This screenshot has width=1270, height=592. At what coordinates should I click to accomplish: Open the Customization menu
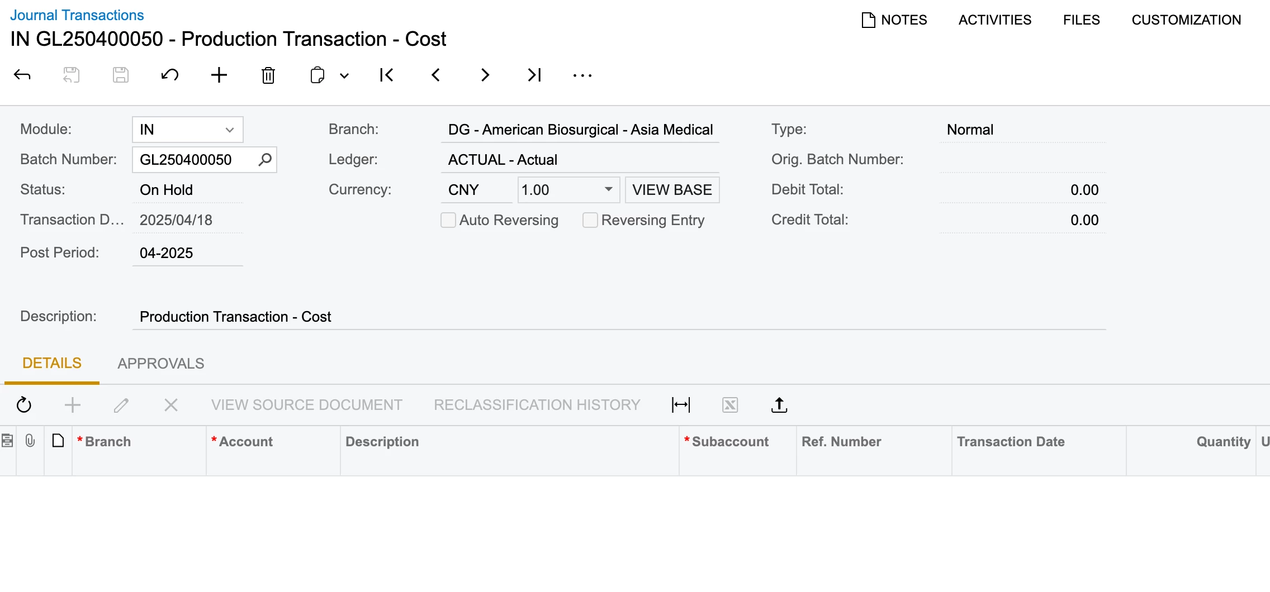coord(1186,20)
